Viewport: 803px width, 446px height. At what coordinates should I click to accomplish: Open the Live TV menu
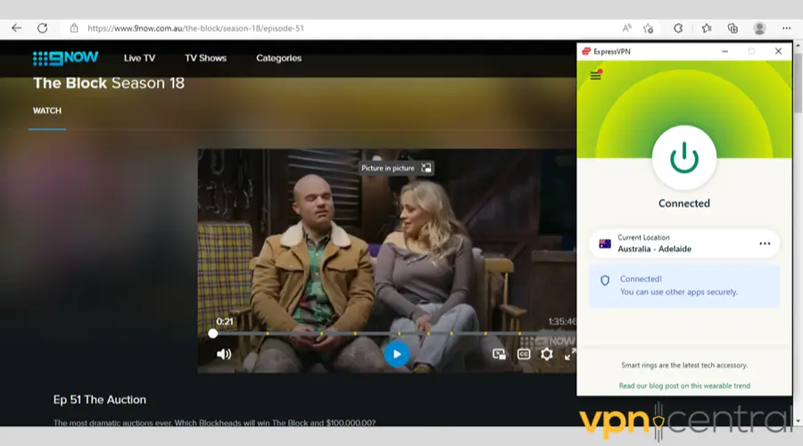click(x=139, y=58)
